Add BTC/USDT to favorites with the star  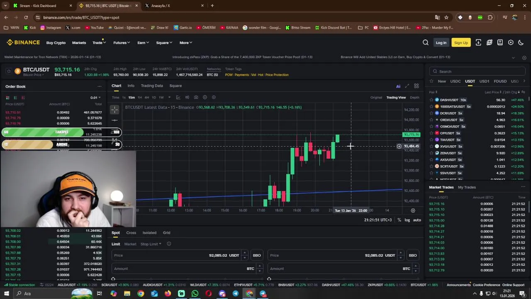pyautogui.click(x=8, y=71)
